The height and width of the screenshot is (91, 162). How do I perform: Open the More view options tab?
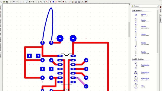tap(1, 56)
